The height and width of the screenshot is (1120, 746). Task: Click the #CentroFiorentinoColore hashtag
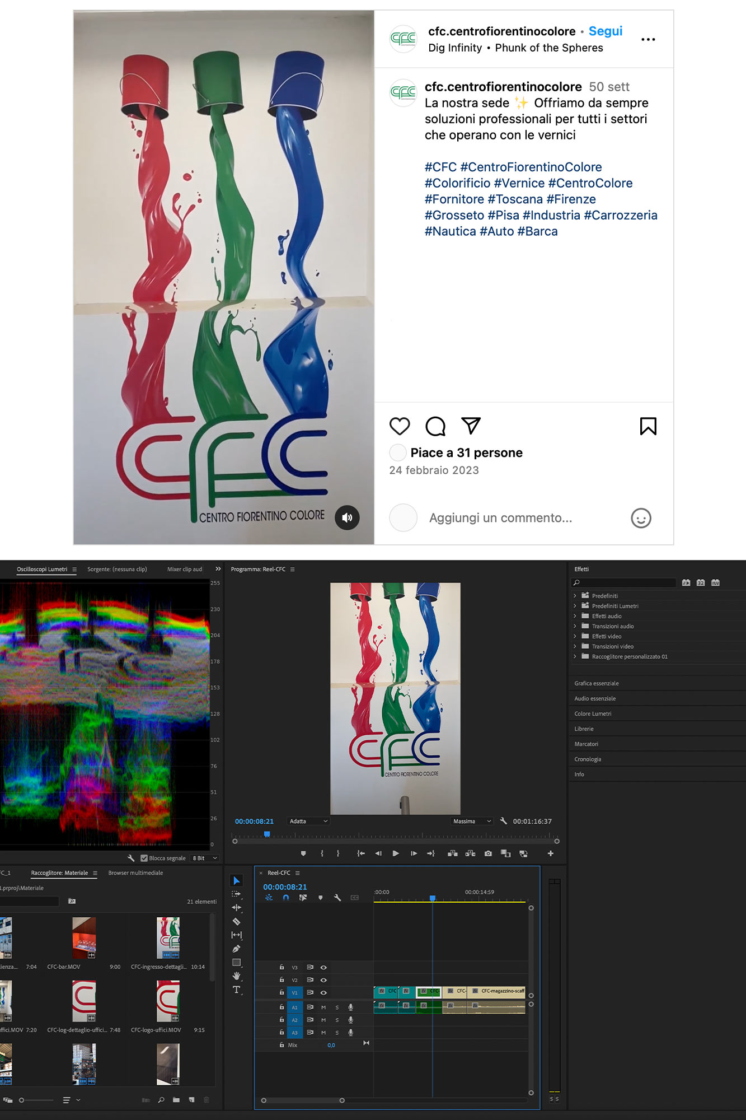point(531,167)
